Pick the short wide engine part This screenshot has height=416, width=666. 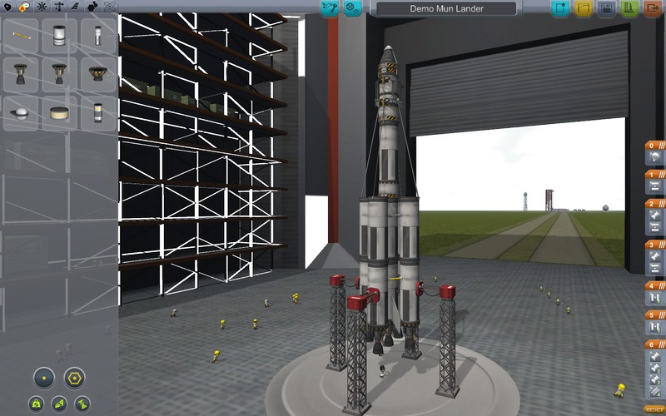coord(98,74)
